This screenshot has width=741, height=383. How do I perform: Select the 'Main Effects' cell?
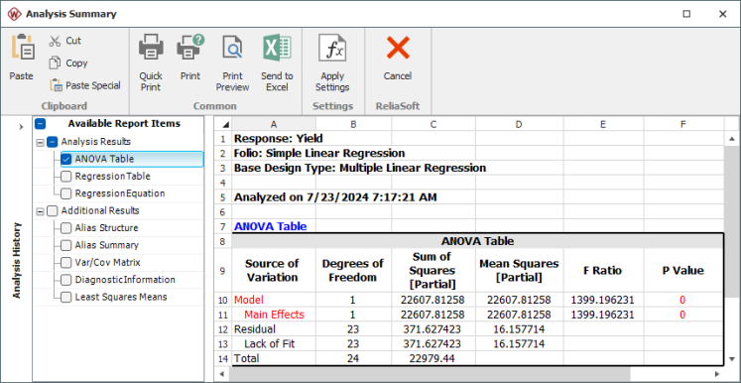[274, 315]
